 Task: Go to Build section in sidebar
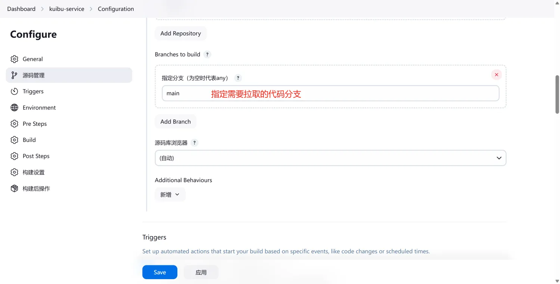pos(29,140)
